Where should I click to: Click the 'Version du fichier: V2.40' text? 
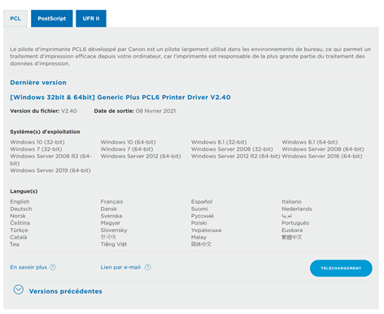pyautogui.click(x=43, y=111)
